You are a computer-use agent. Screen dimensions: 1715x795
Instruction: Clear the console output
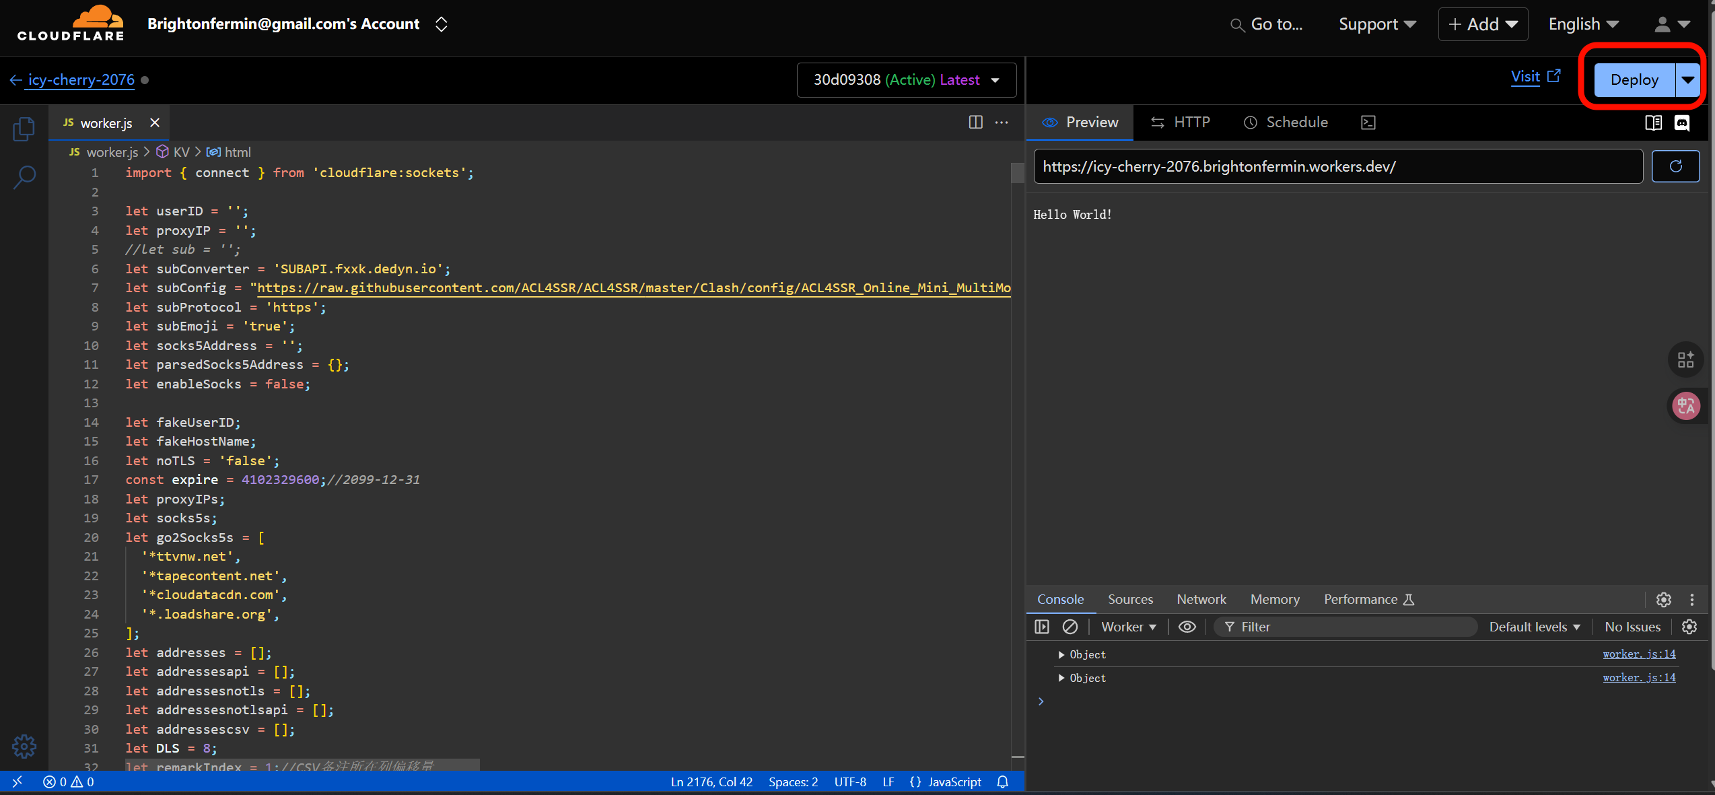tap(1070, 627)
